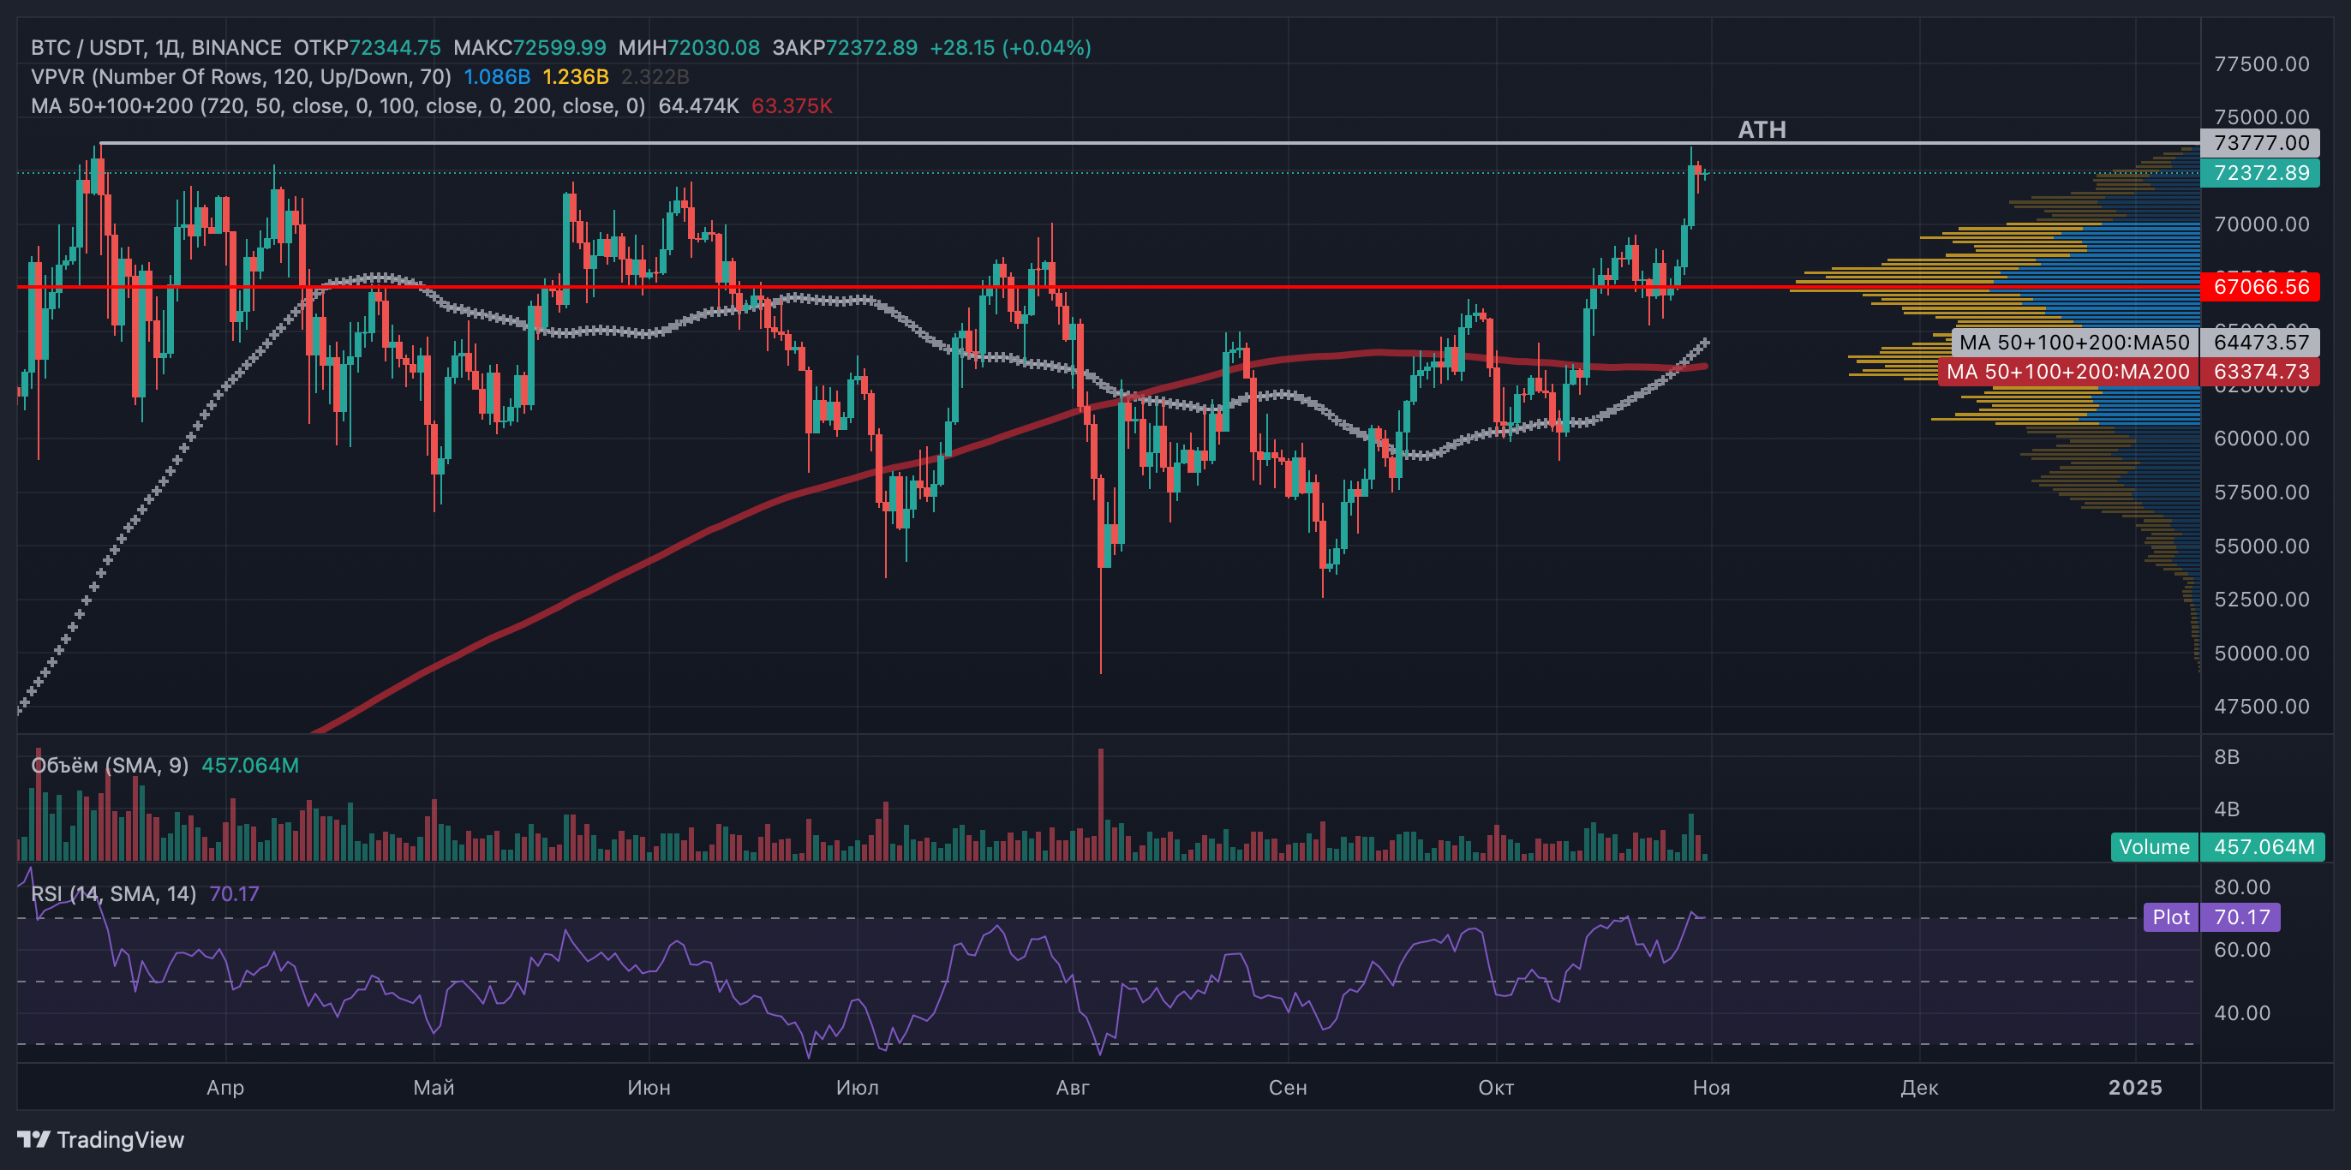
Task: Click the purple Plot label tag
Action: 2170,917
